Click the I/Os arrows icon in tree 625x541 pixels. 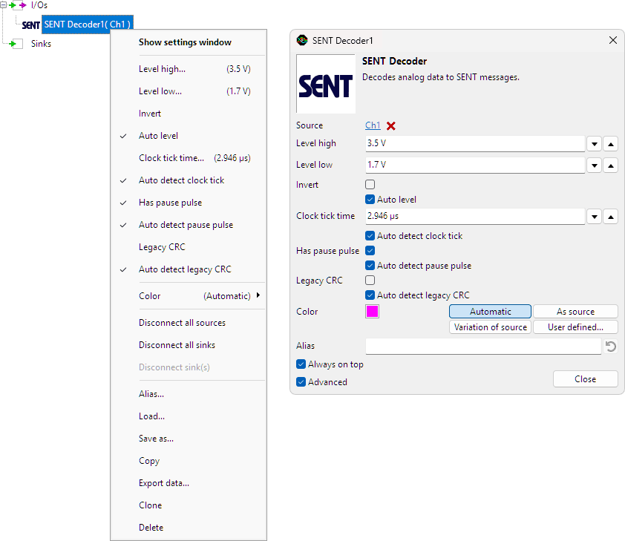[18, 5]
